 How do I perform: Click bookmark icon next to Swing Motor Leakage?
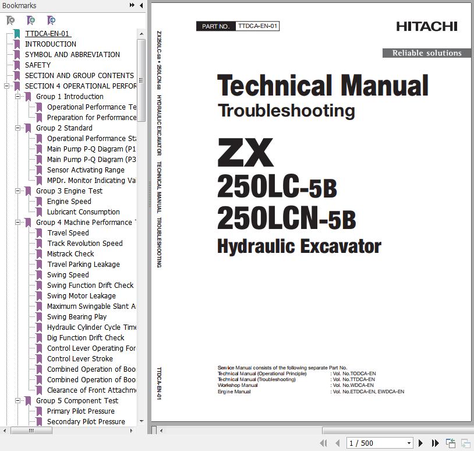point(39,296)
